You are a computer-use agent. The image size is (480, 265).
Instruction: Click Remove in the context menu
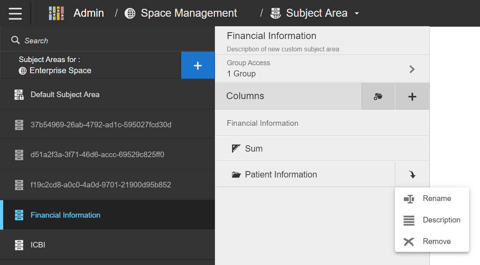tap(437, 242)
